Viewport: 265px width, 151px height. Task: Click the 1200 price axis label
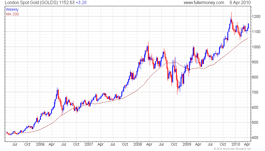(256, 16)
